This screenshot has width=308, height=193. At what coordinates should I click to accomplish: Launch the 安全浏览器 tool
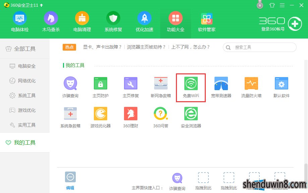(x=191, y=117)
